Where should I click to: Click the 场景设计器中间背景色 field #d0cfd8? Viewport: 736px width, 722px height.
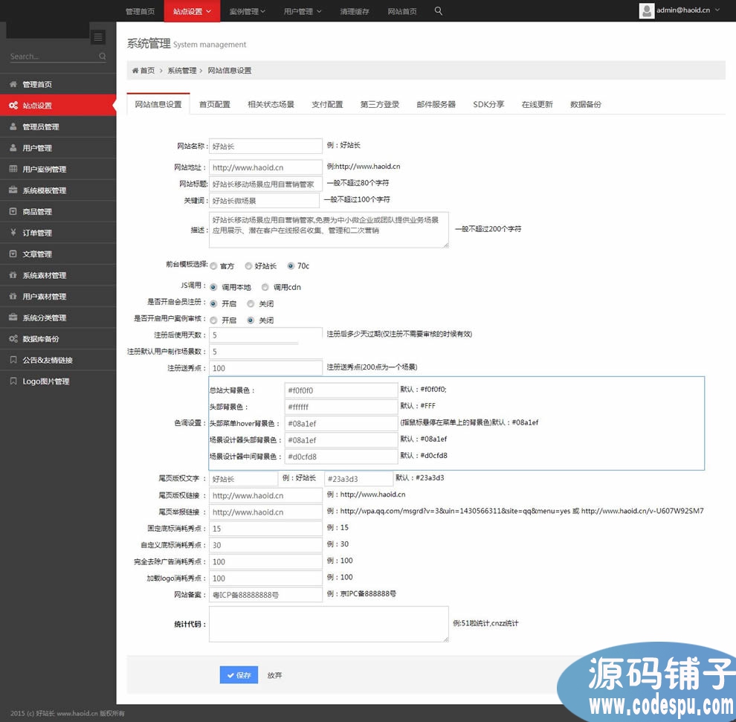pos(341,457)
